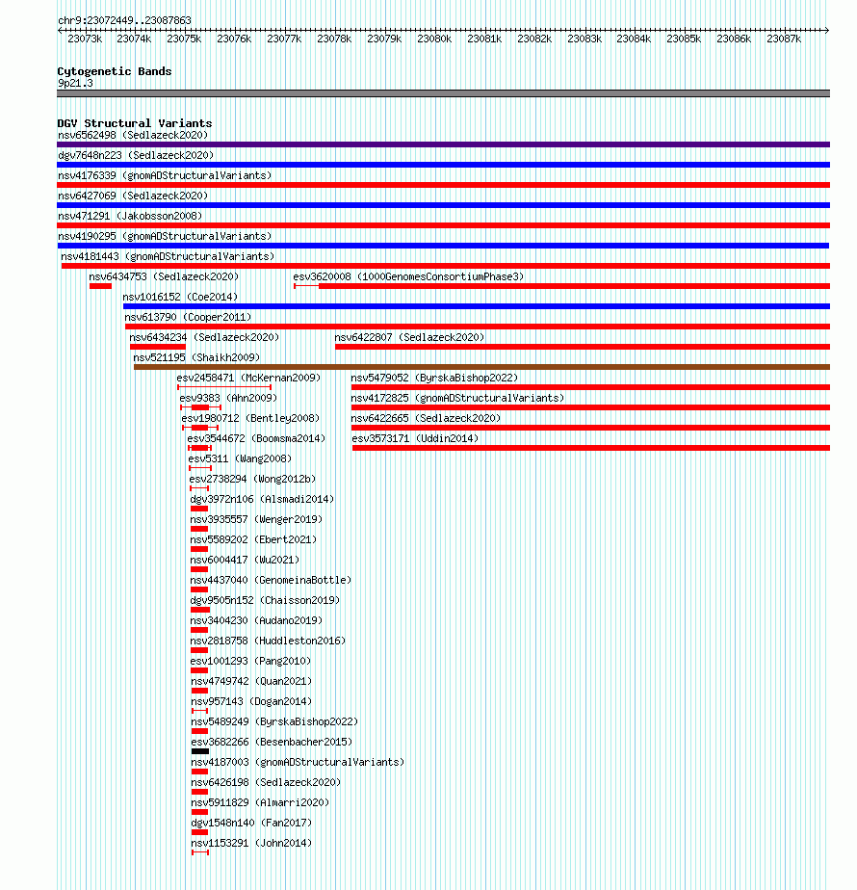The image size is (857, 890).
Task: Click esv3573171 (Uddin2014) label
Action: tap(415, 439)
